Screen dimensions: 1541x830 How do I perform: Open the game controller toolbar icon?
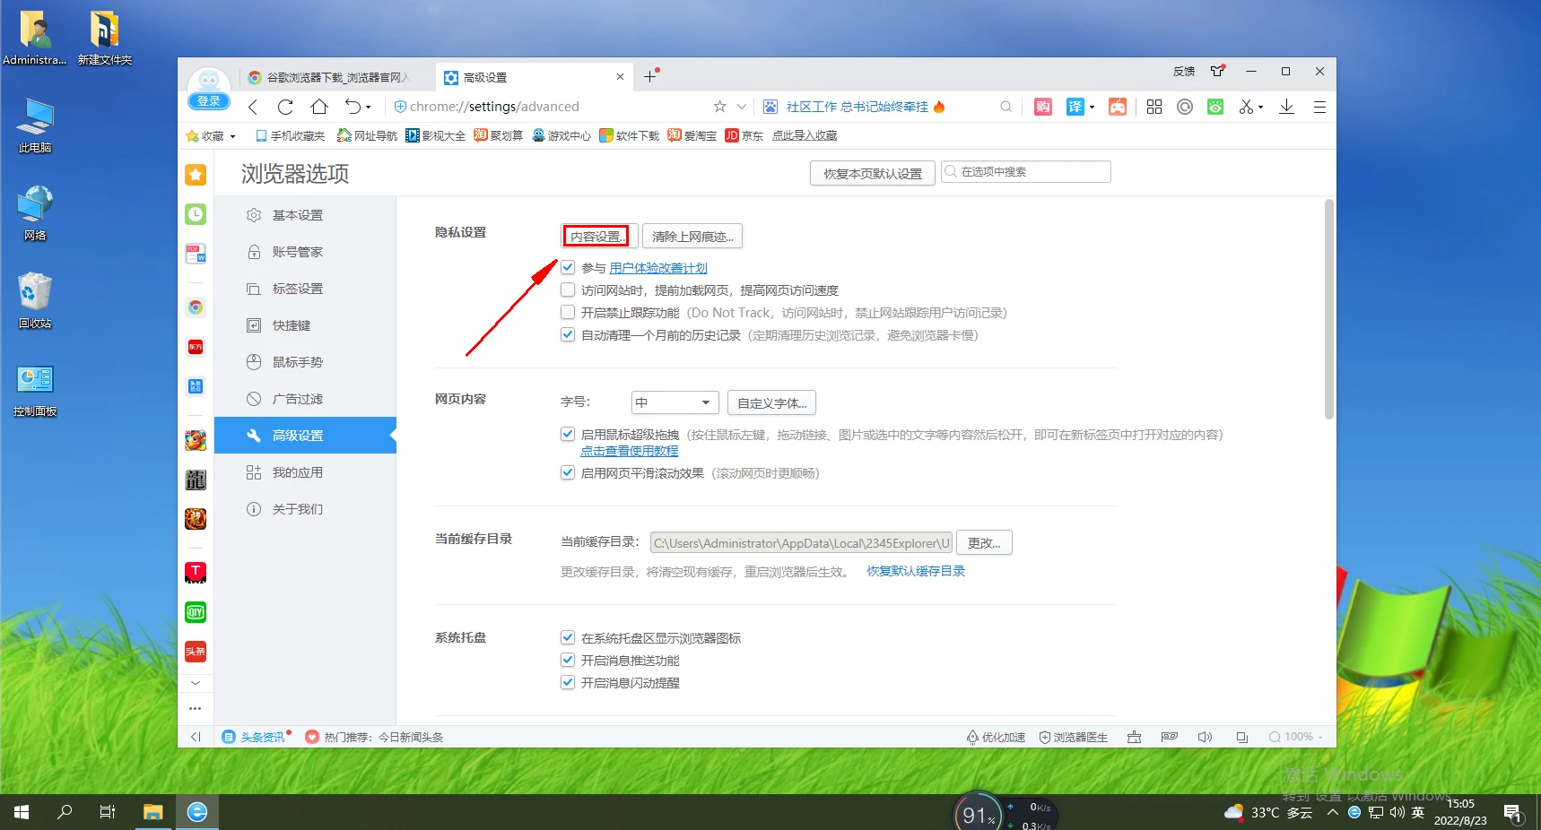(x=1118, y=107)
